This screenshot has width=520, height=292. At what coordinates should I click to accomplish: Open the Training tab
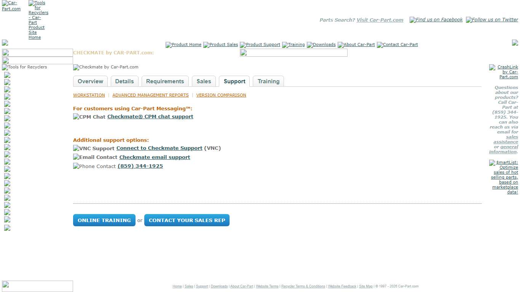268,81
